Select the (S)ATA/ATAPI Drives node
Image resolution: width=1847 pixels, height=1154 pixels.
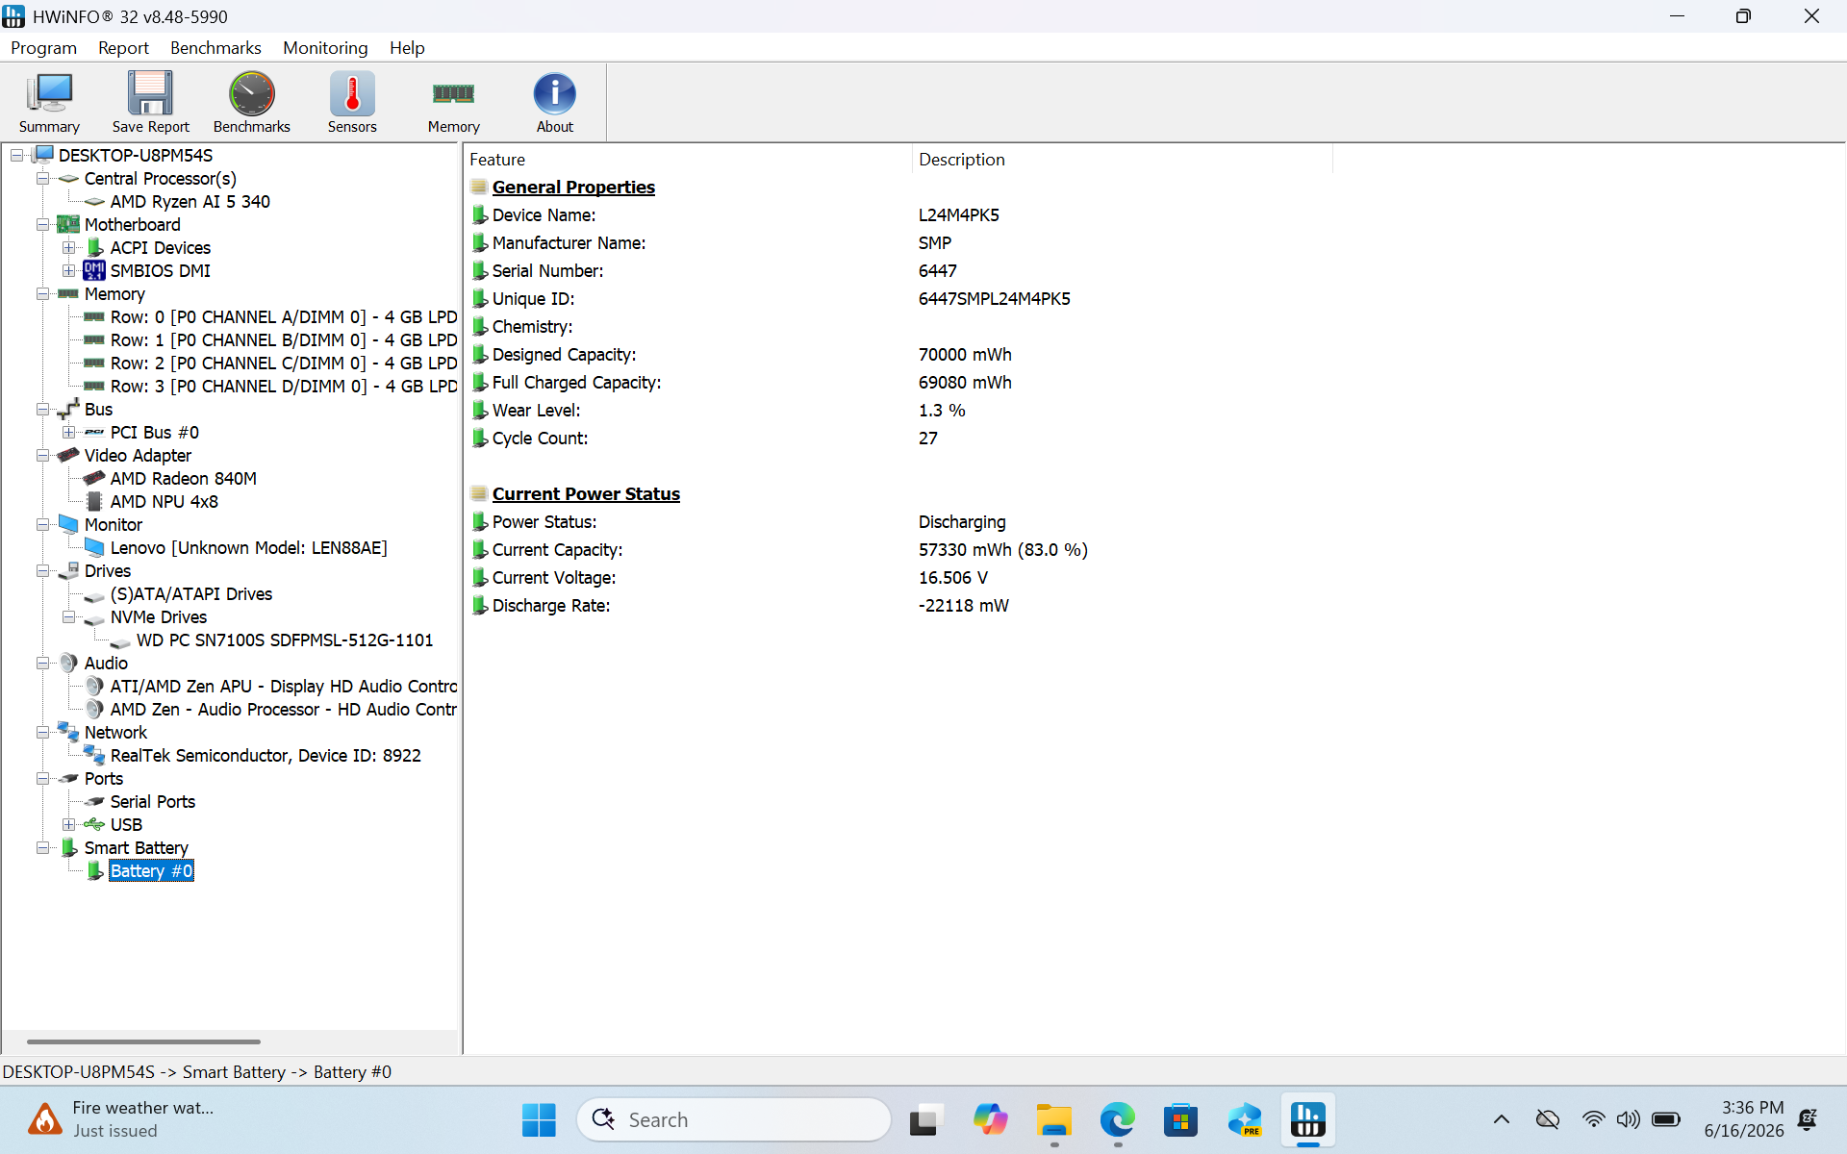190,594
